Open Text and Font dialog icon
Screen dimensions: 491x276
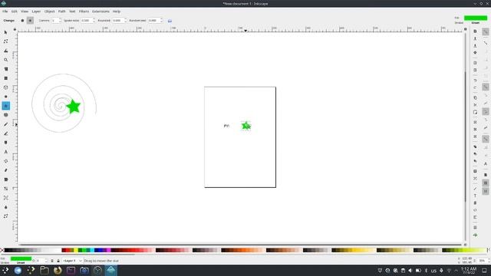coord(475,195)
